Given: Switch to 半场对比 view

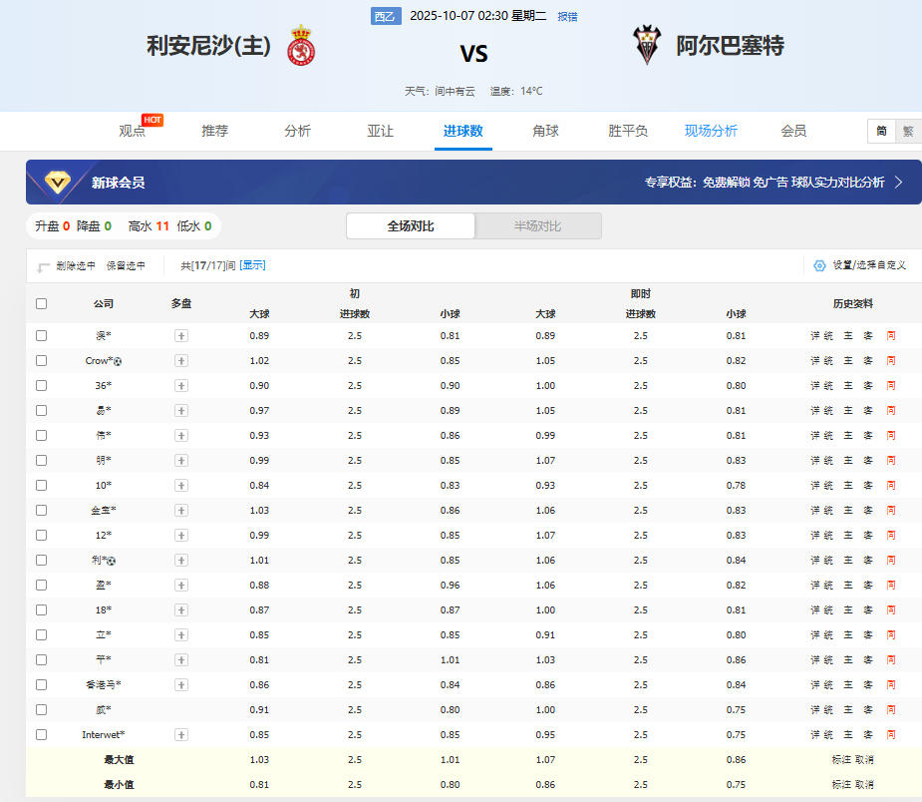Looking at the screenshot, I should point(537,226).
